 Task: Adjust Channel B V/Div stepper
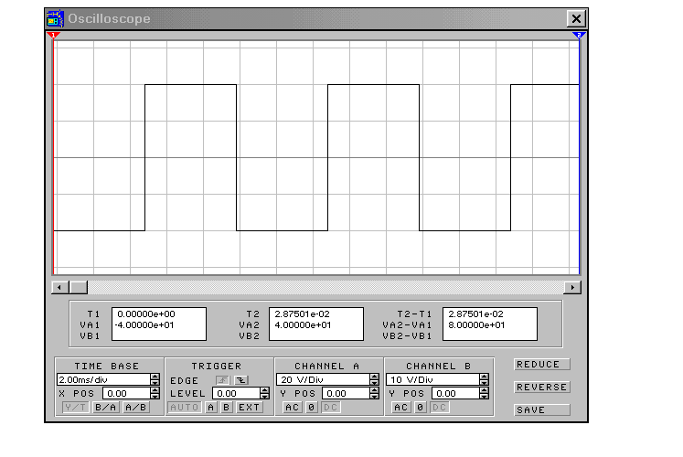pos(485,379)
